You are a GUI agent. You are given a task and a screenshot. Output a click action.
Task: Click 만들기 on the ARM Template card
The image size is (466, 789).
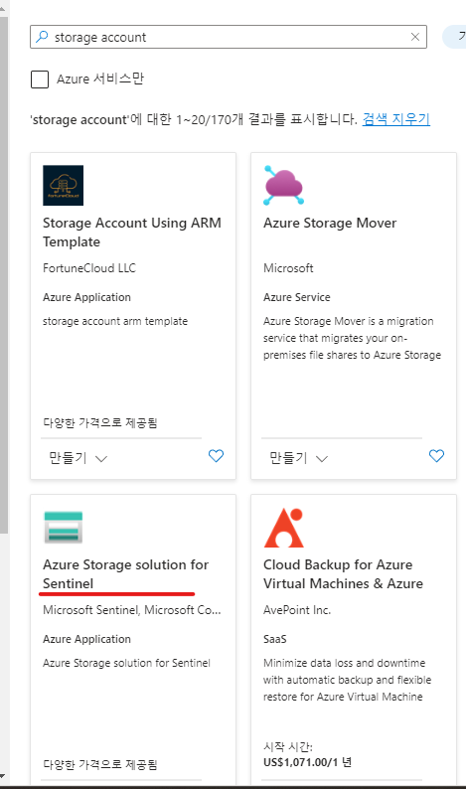click(68, 458)
